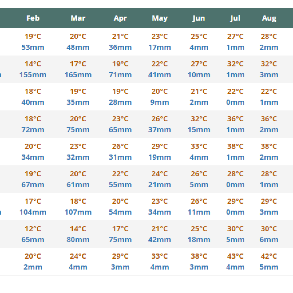Select the 43°C temperature in Jul
This screenshot has width=293, height=293.
point(235,256)
